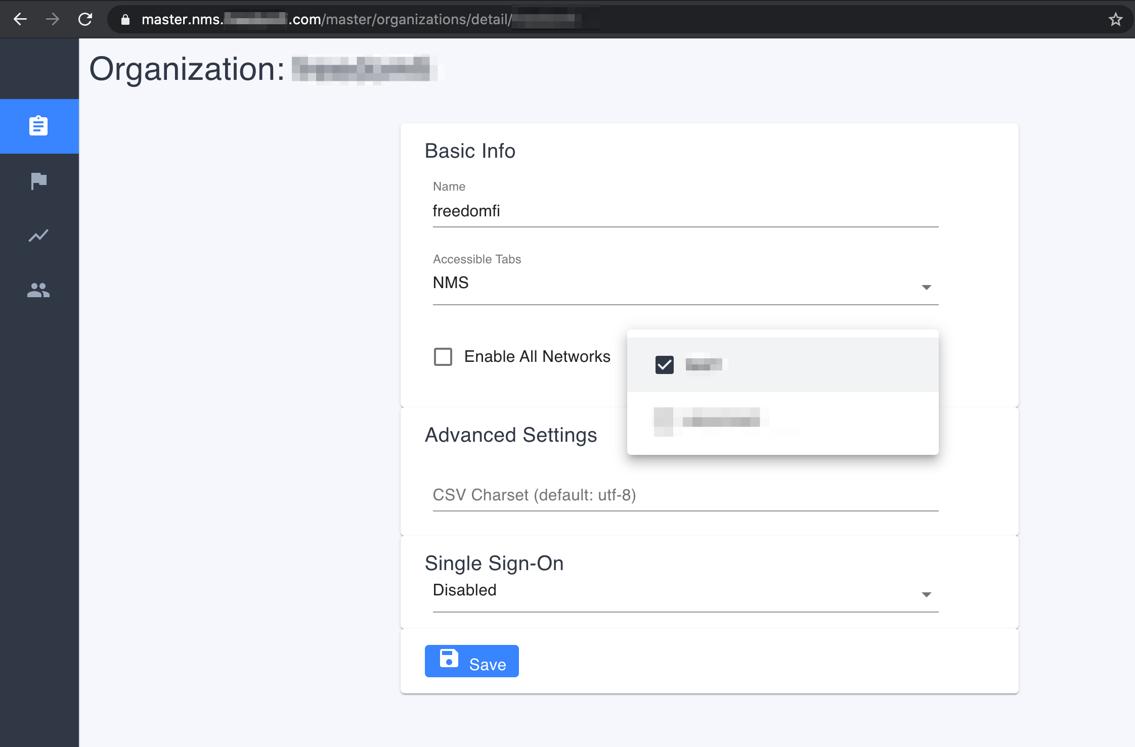Reload the page with refresh icon
Screen dimensions: 1135x747
click(85, 19)
